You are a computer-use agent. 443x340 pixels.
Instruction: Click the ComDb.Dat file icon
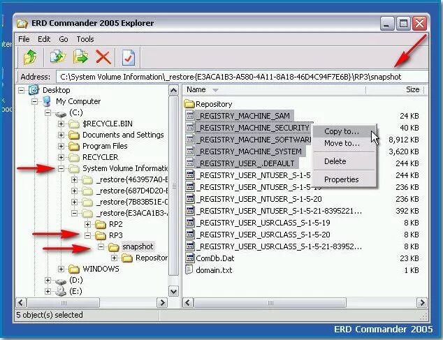coord(189,258)
